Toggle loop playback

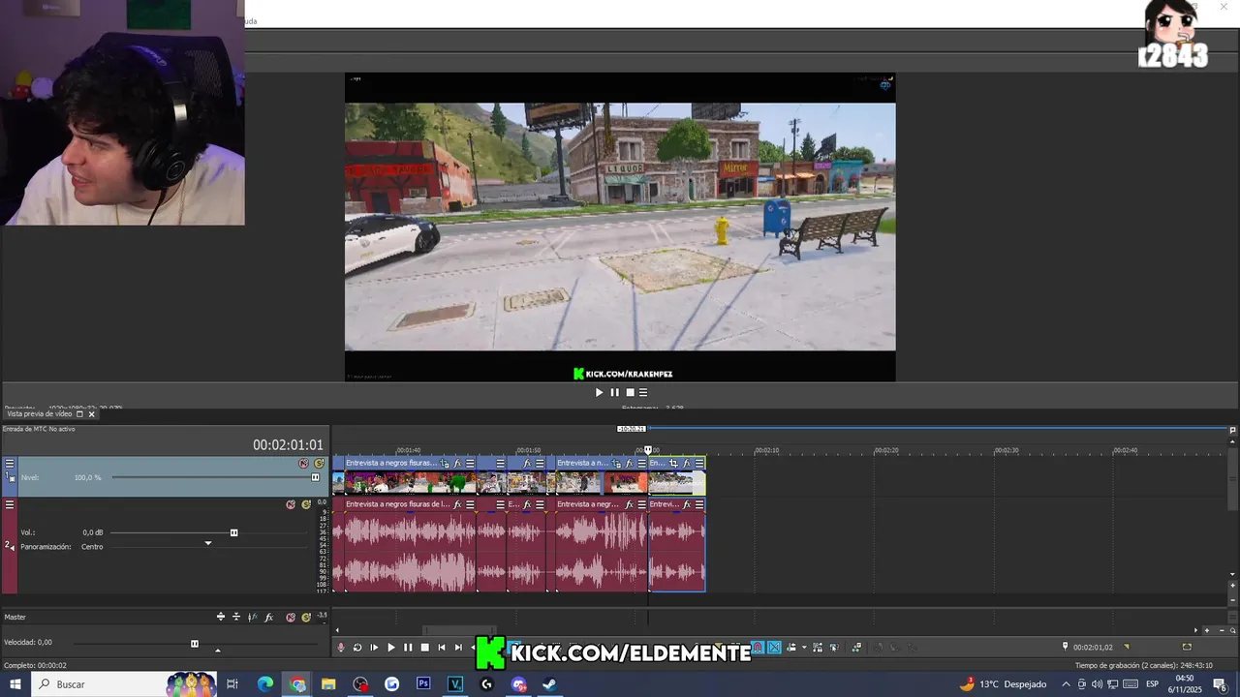tap(357, 648)
